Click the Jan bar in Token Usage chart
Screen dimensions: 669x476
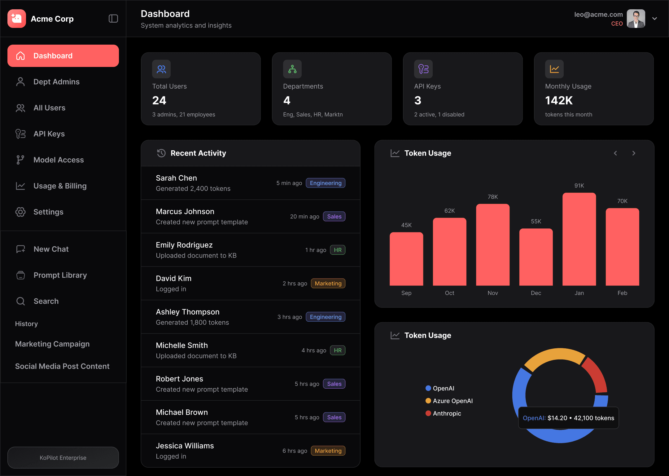click(x=579, y=239)
